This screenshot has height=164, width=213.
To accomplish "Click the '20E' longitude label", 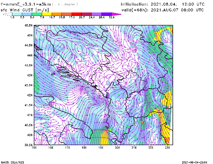I will tap(117, 148).
